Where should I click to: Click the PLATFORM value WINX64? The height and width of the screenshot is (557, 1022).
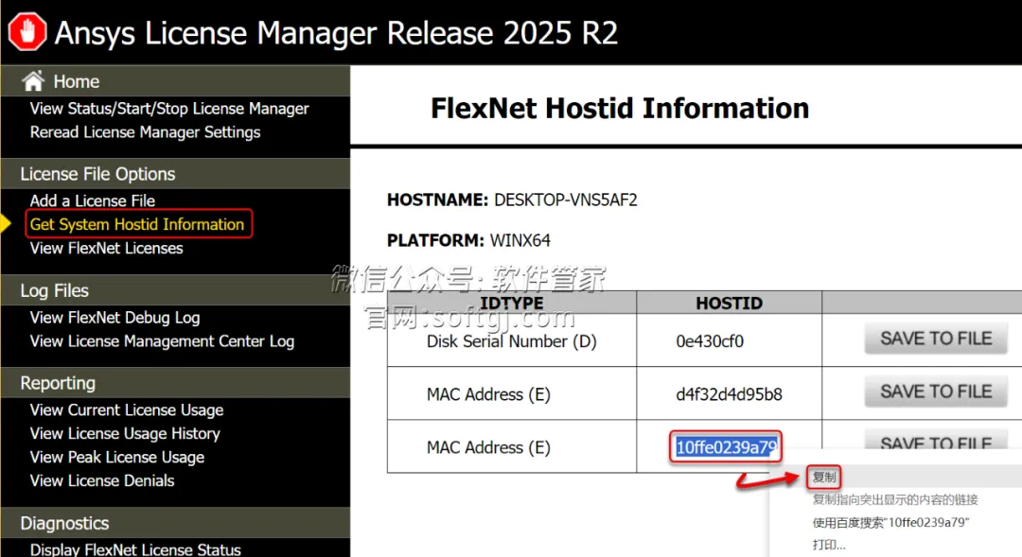520,240
